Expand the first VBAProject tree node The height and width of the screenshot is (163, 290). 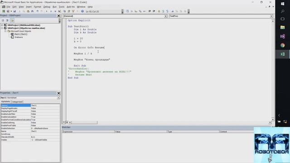click(2, 25)
